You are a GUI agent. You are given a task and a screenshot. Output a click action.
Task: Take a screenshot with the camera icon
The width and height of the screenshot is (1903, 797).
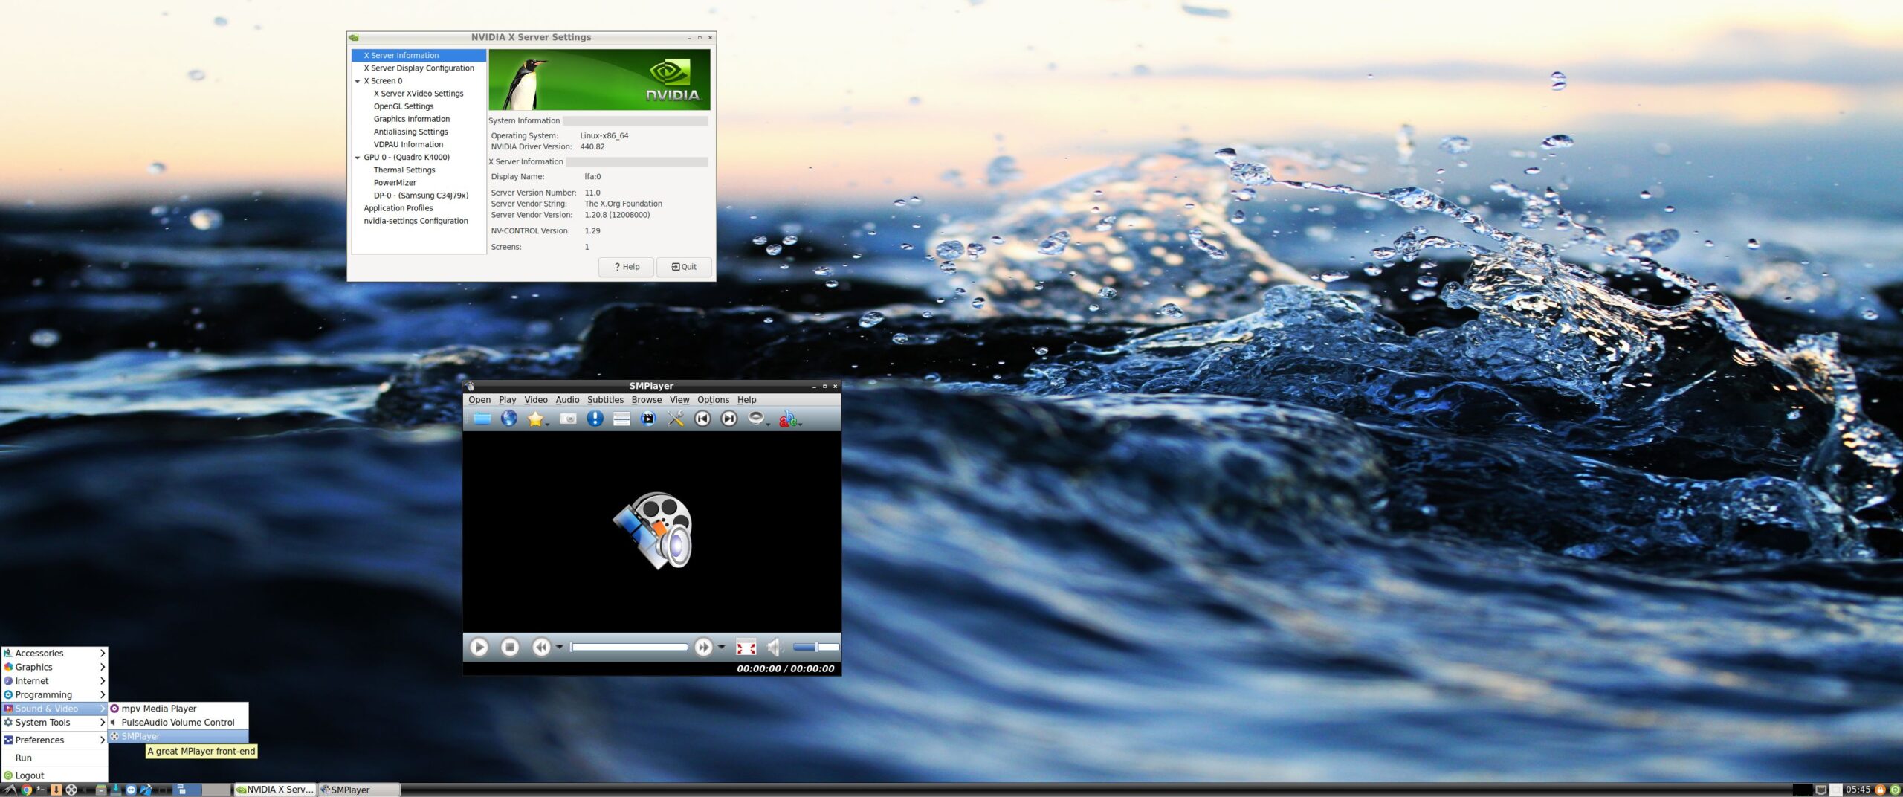click(568, 419)
